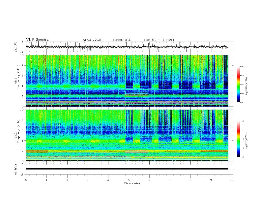Image resolution: width=261 pixels, height=202 pixels.
Task: Click the "8" kHz tick on ch.1 frequency axis
Action: click(x=23, y=65)
